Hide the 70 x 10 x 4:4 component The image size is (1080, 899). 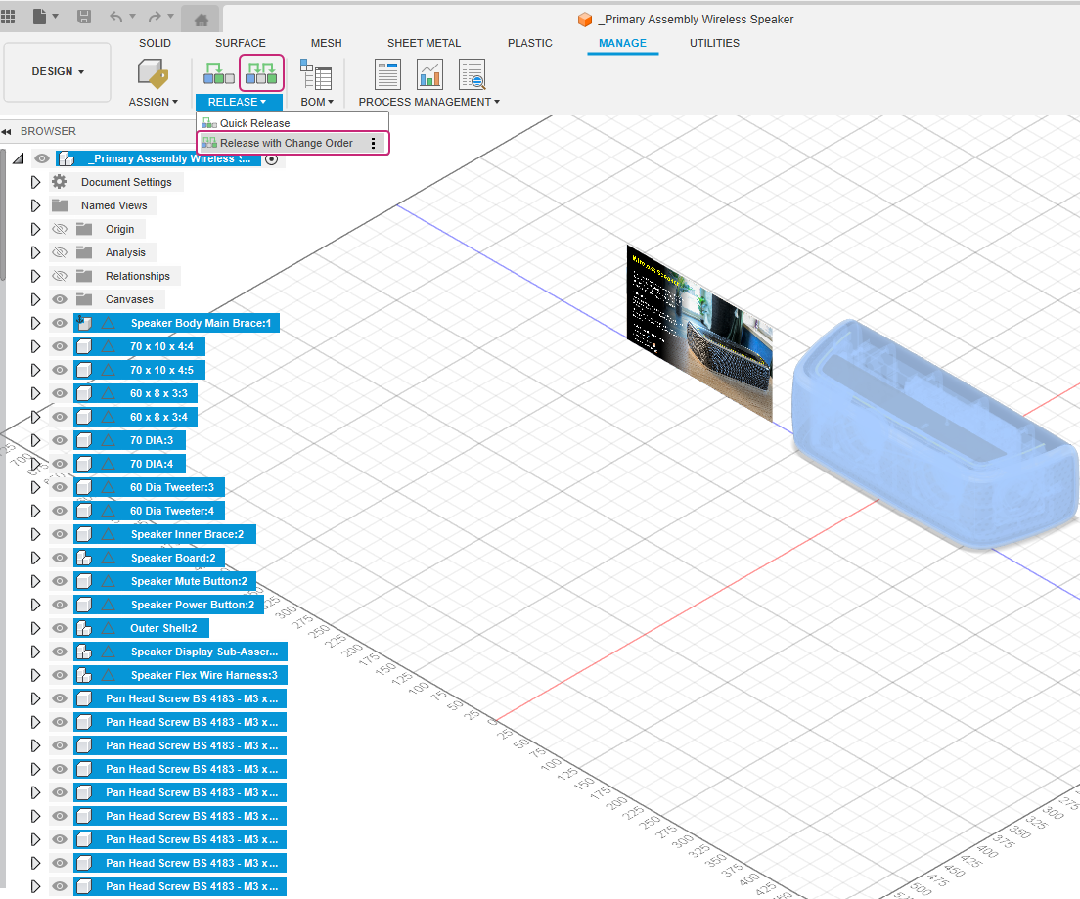60,346
